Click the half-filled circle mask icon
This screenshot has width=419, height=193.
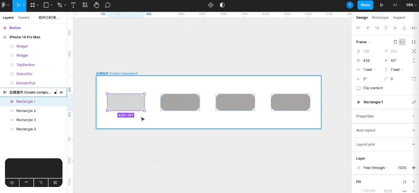(x=222, y=5)
